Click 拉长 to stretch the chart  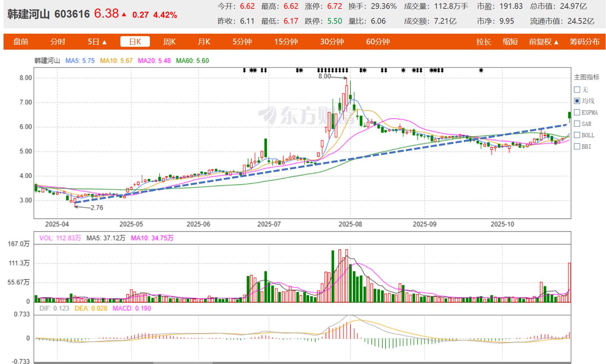point(483,42)
